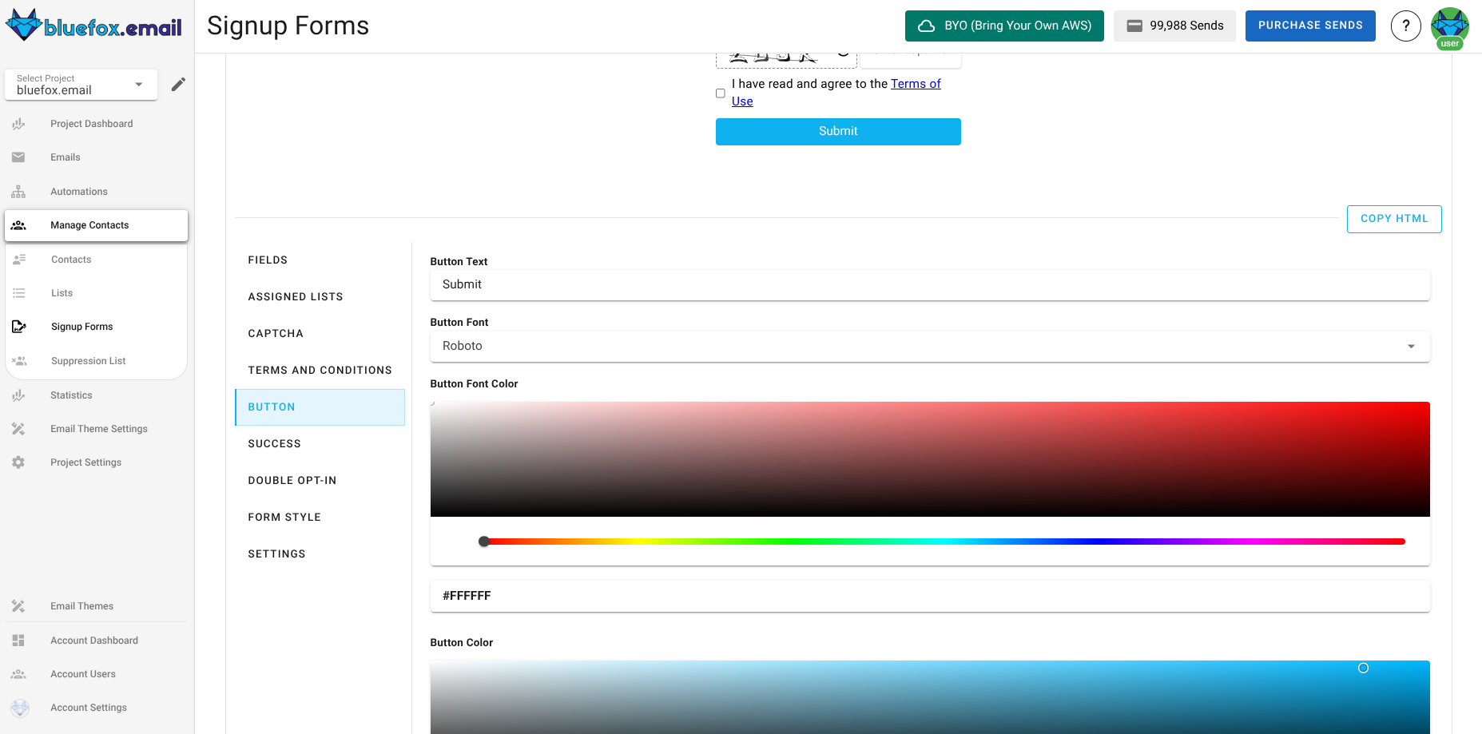Select the Signup Forms icon
This screenshot has width=1482, height=734.
tap(18, 326)
